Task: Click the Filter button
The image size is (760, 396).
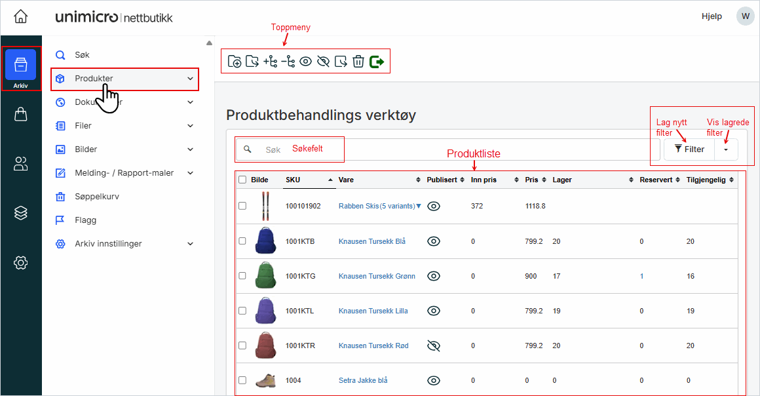Action: pyautogui.click(x=689, y=149)
